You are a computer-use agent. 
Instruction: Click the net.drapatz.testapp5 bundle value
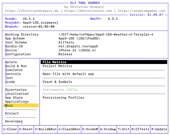[78, 46]
